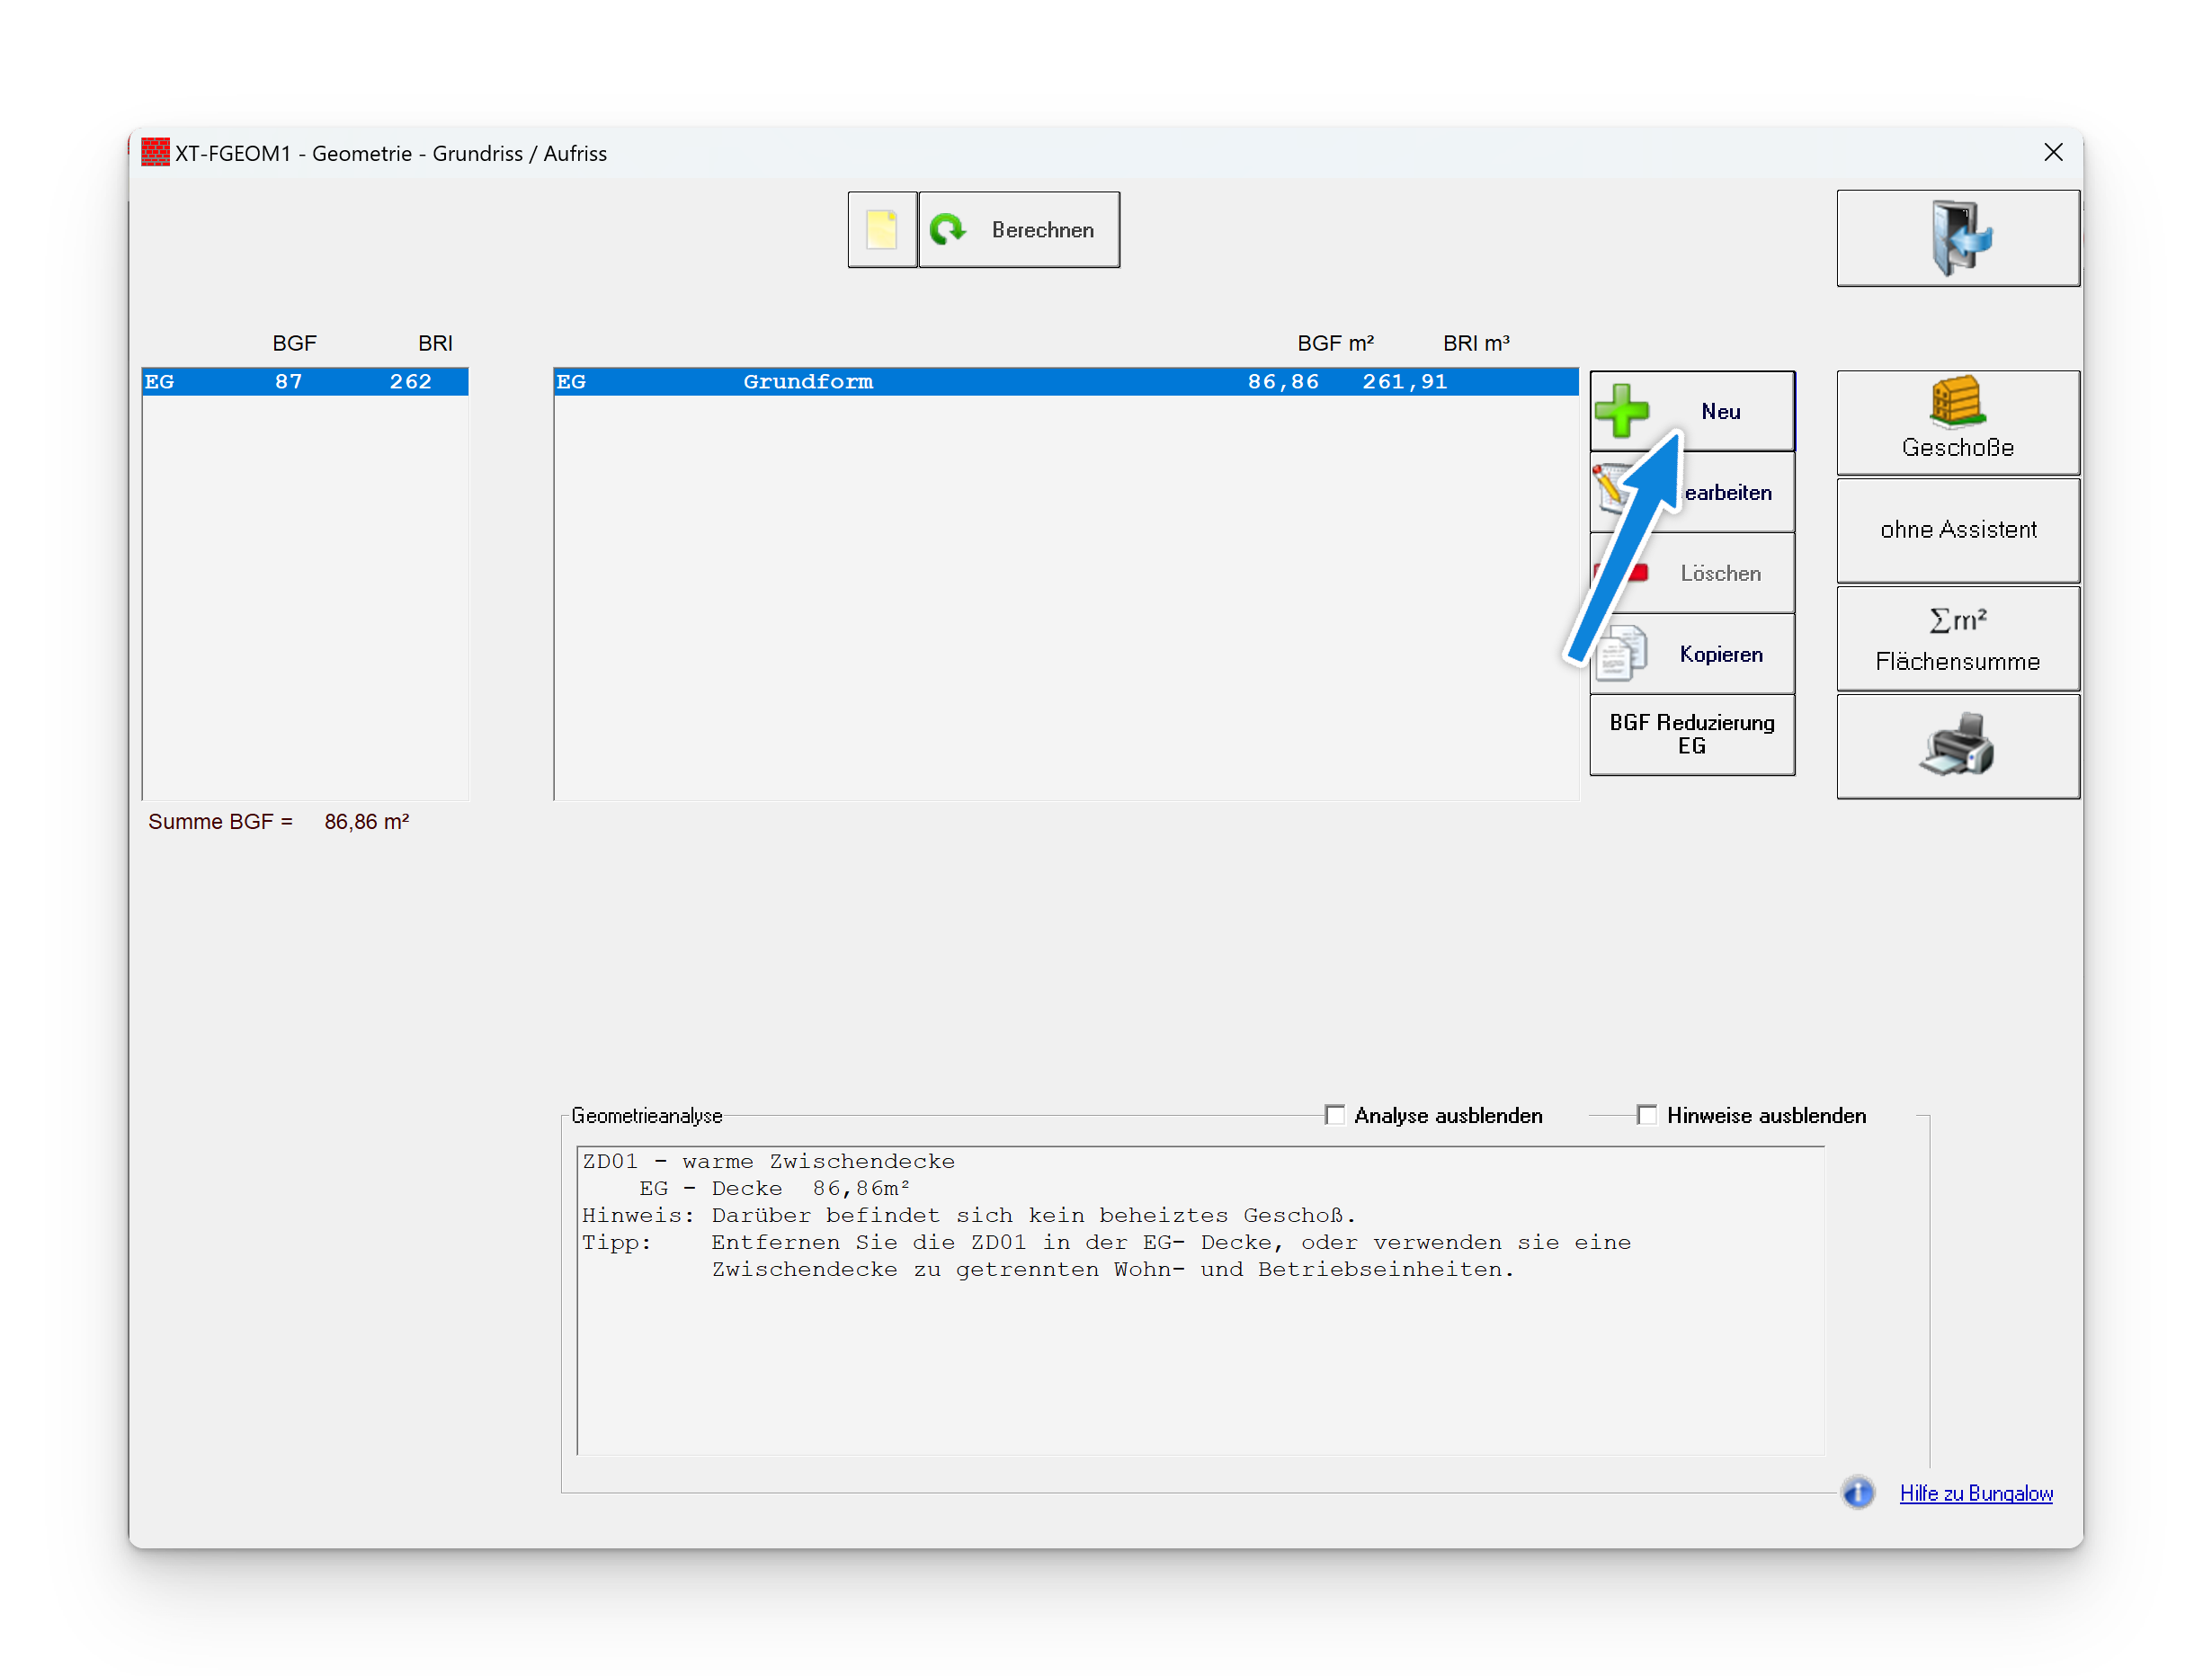This screenshot has height=1676, width=2212.
Task: Enable Analyse ausblenden checkbox
Action: 1334,1115
